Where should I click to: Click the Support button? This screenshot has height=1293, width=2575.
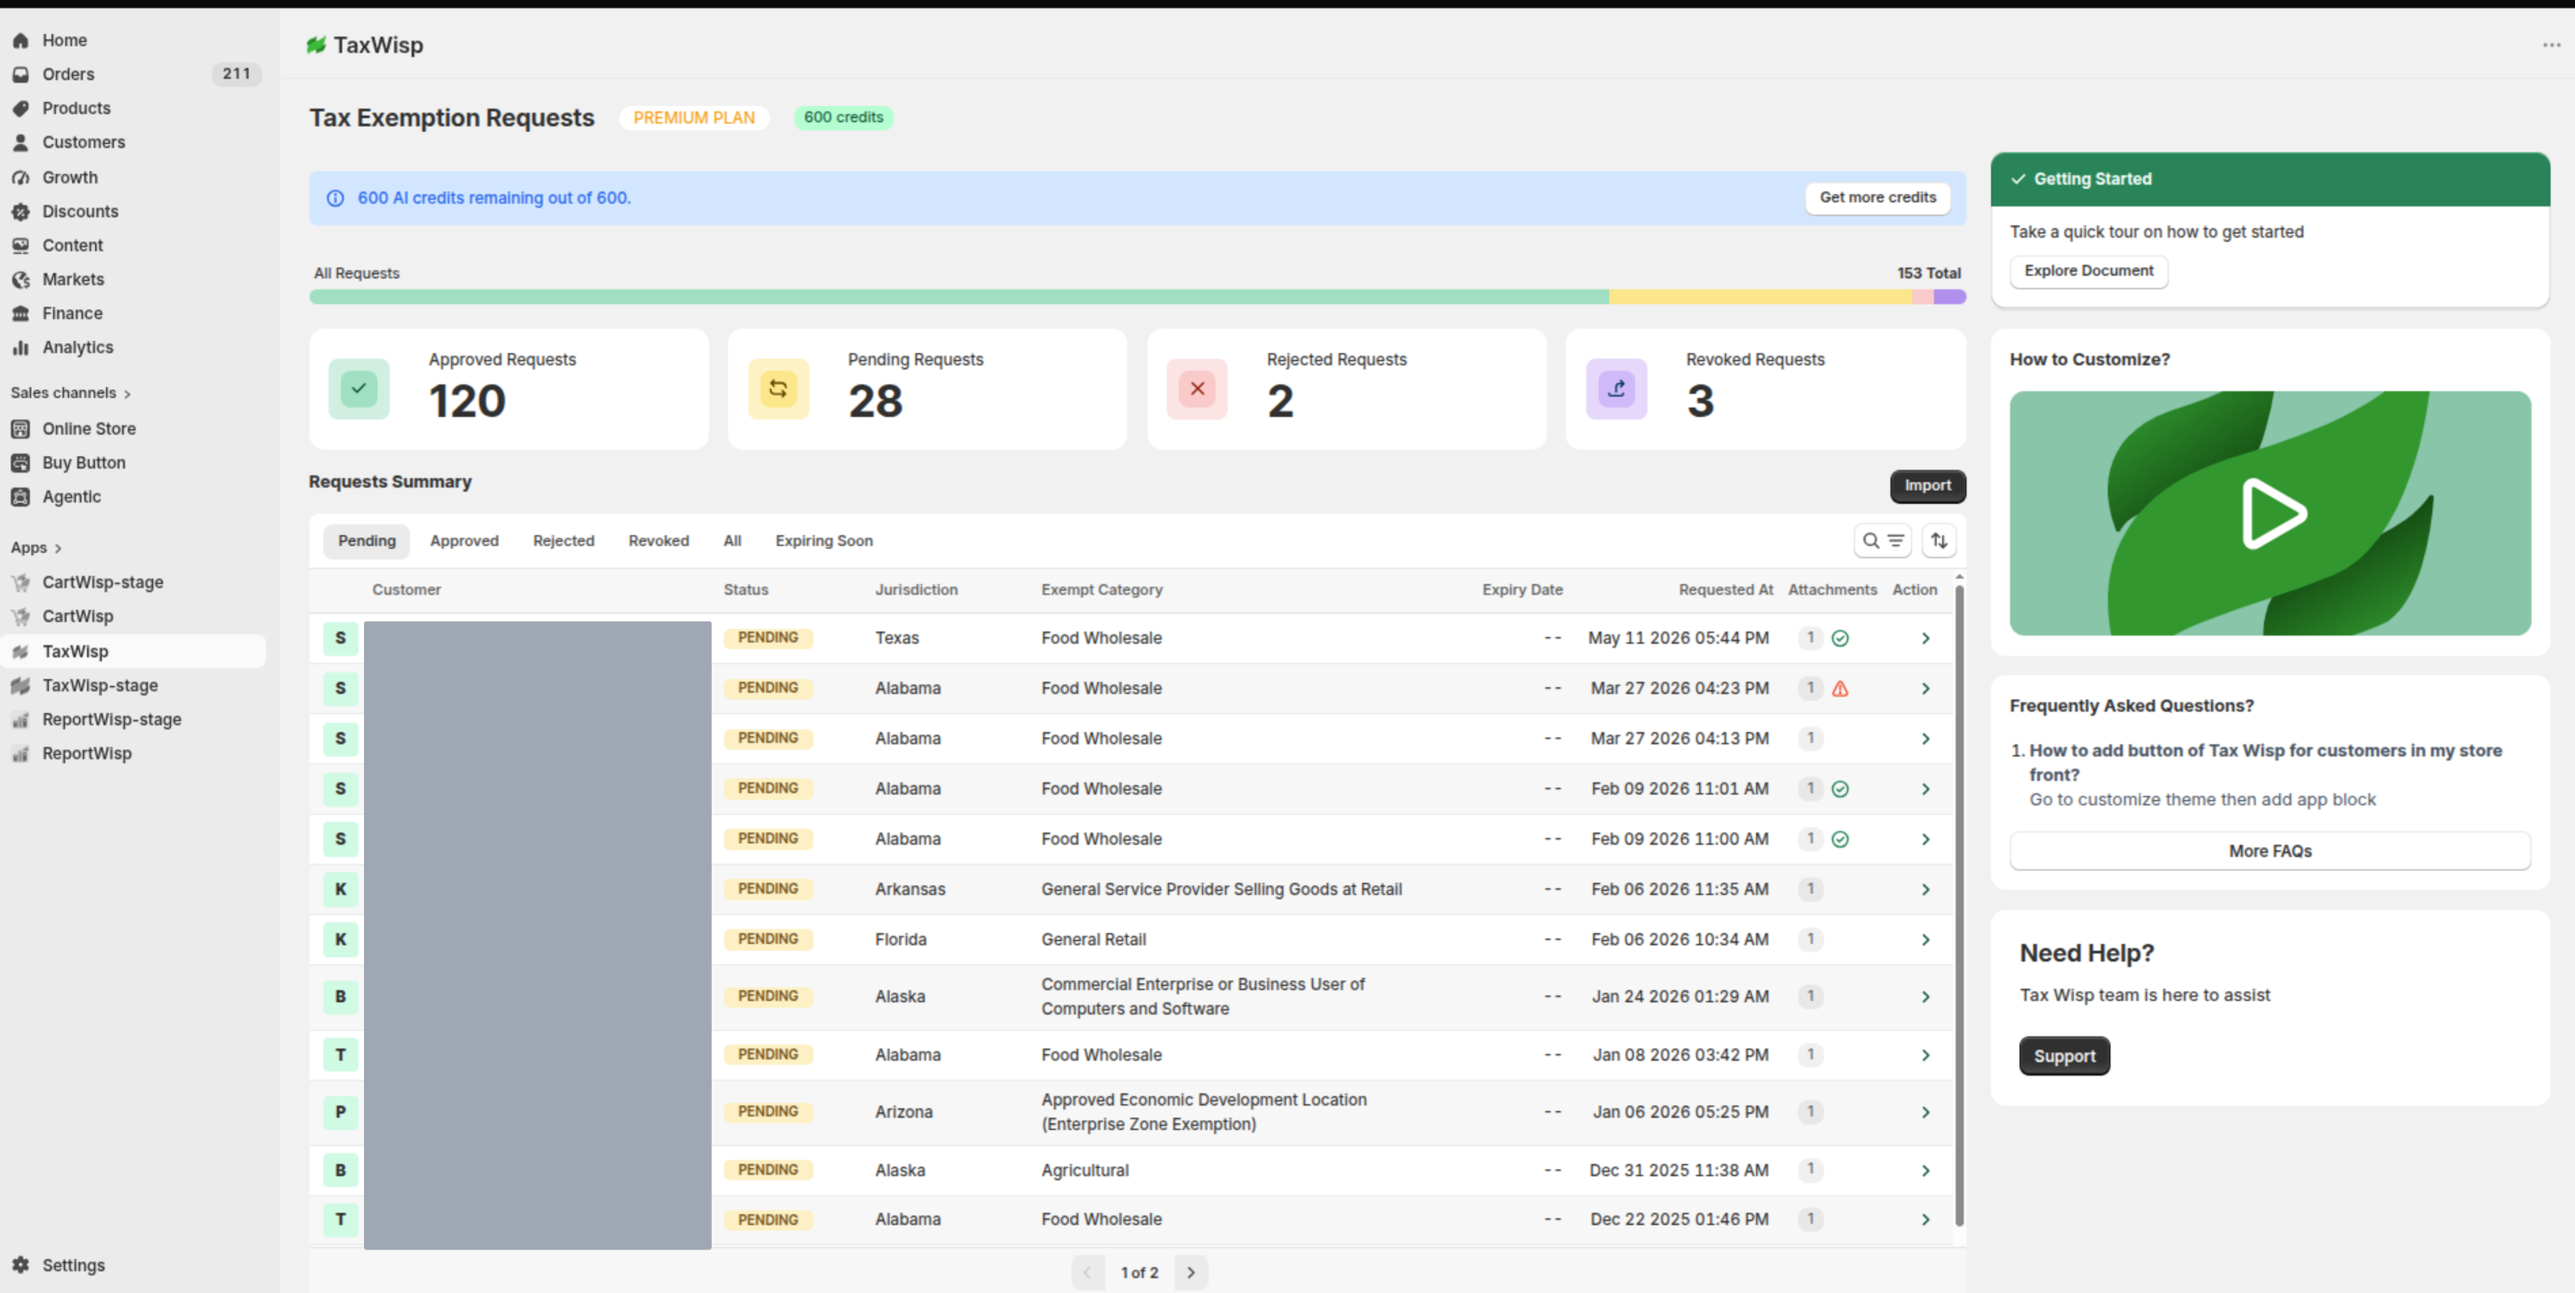2063,1056
